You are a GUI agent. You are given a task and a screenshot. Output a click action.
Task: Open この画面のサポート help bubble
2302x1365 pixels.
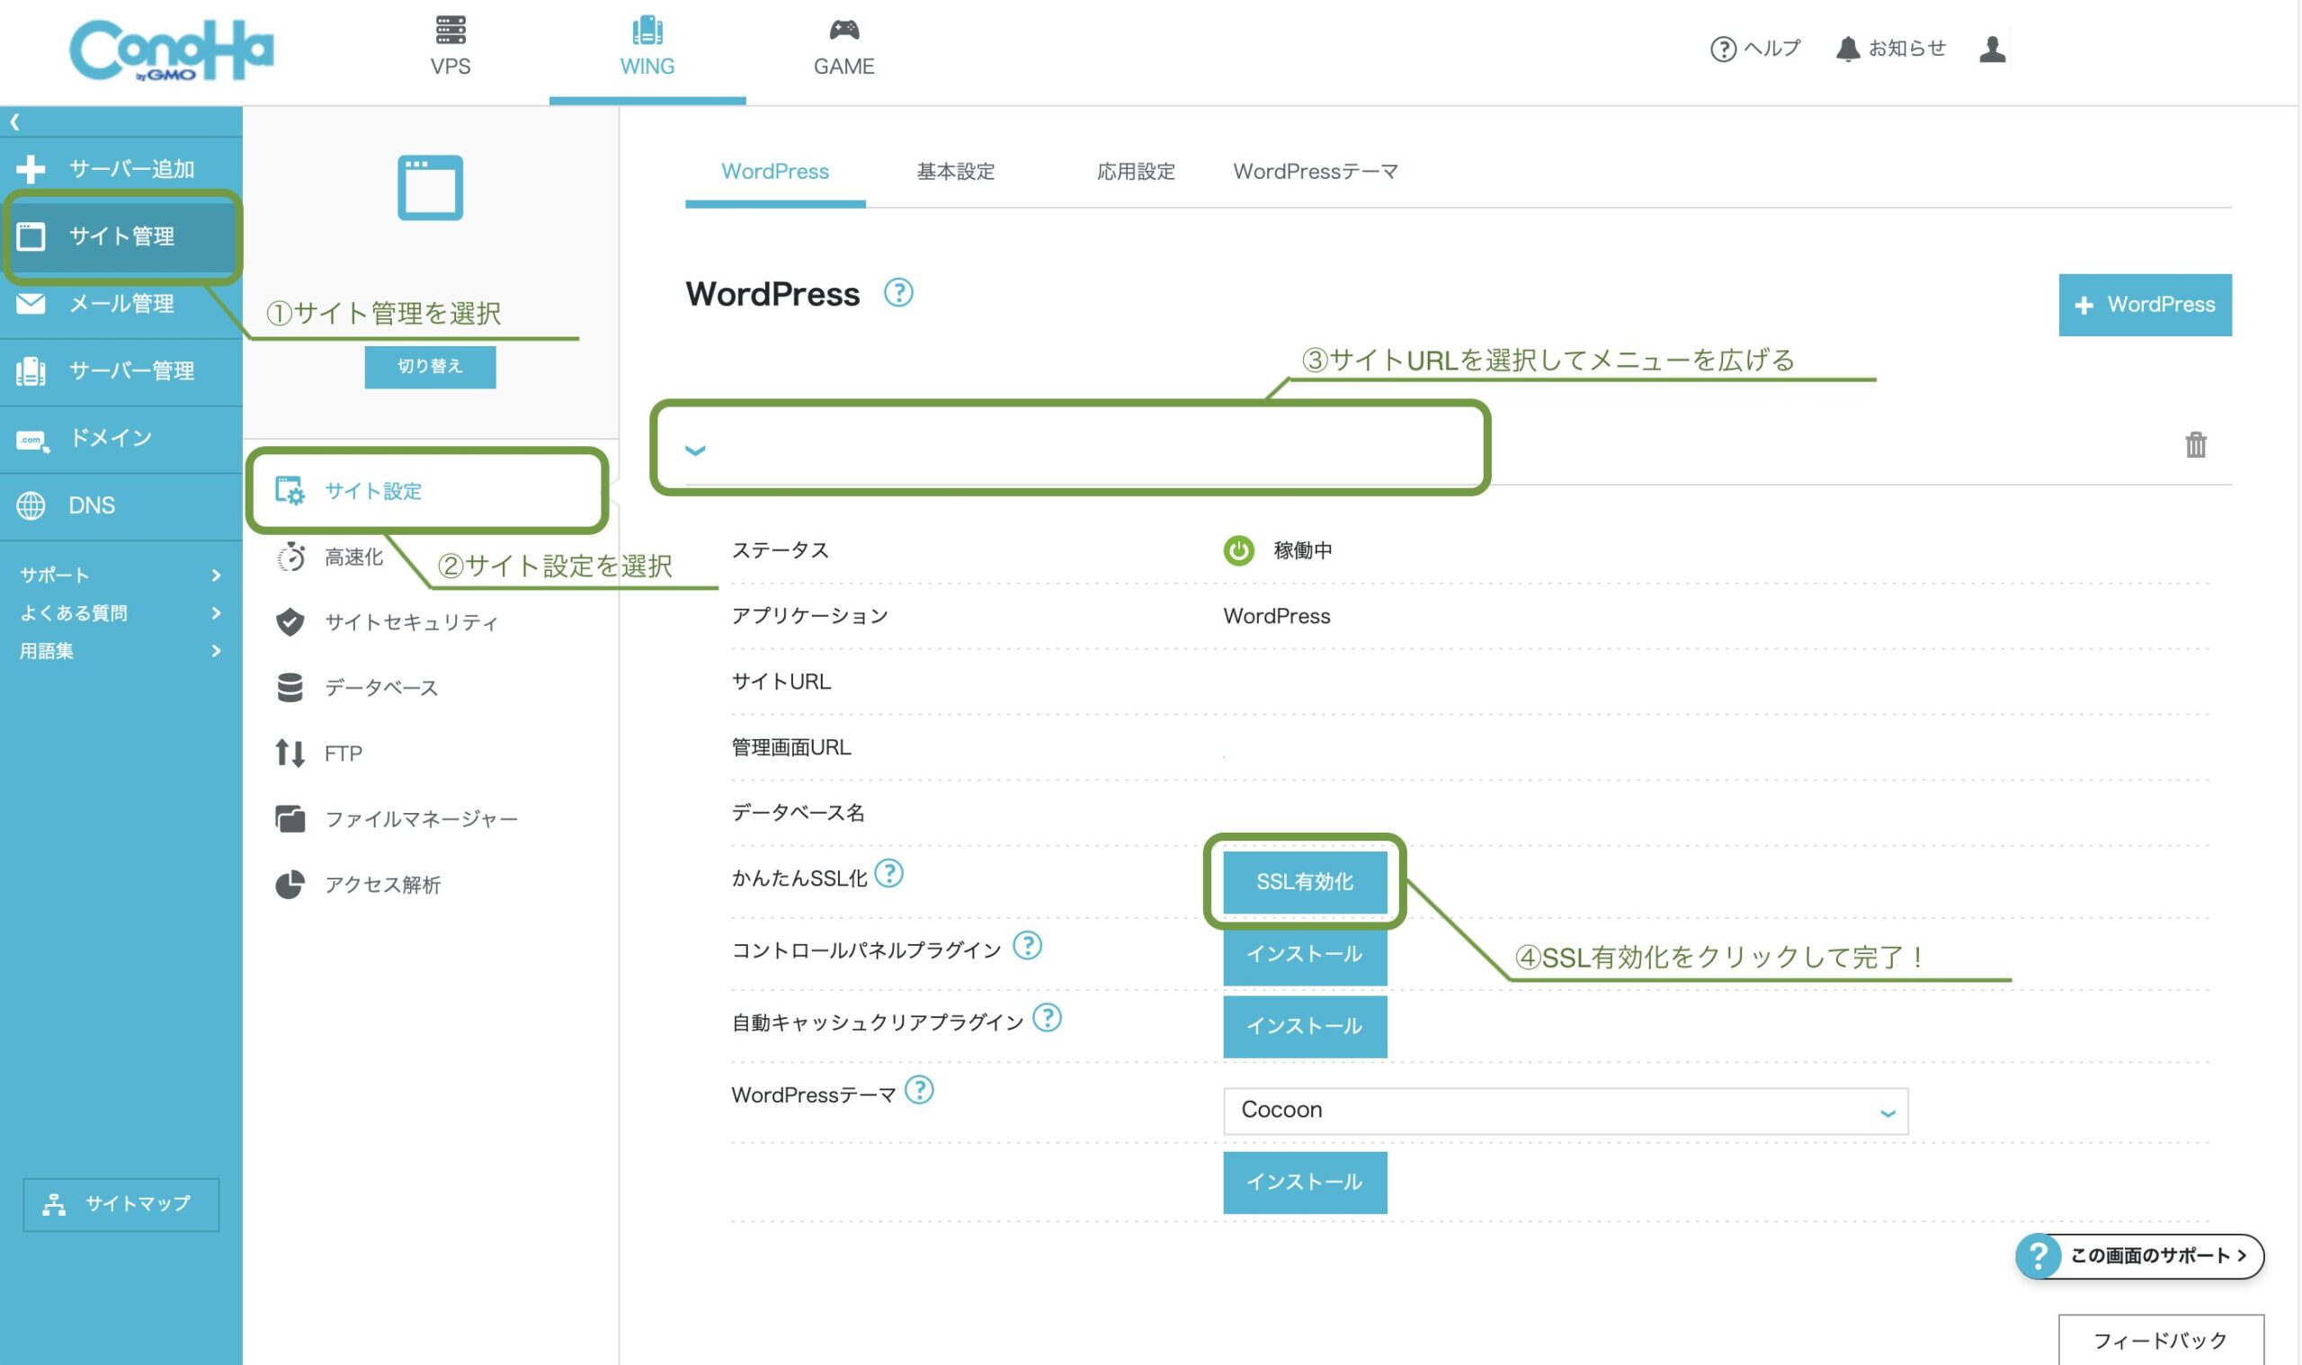tap(2139, 1256)
